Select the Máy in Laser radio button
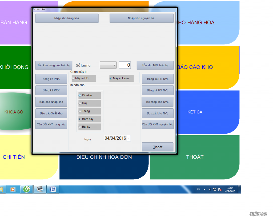Image resolution: width=273 pixels, height=218 pixels. pyautogui.click(x=111, y=78)
